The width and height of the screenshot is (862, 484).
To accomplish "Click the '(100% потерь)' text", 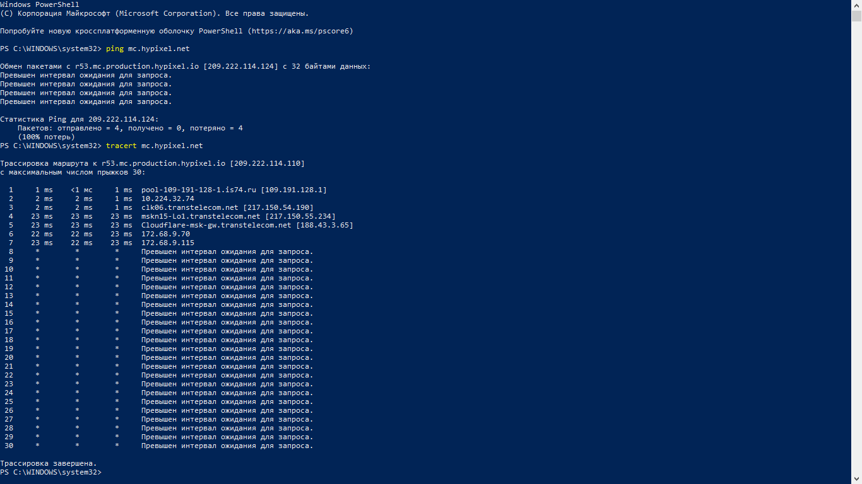I will [x=46, y=137].
